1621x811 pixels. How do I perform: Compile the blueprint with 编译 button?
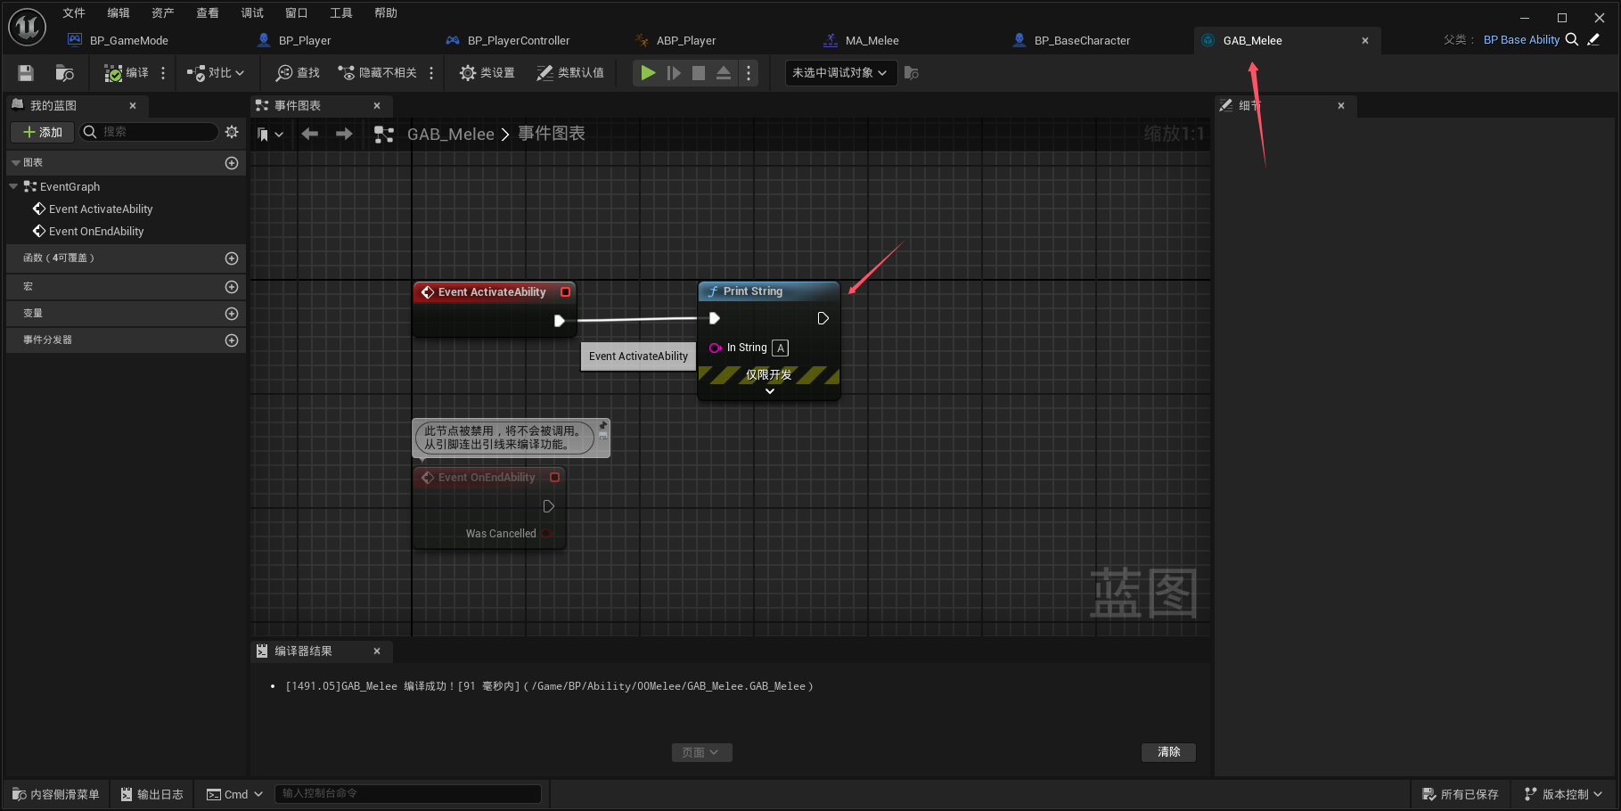pos(127,73)
